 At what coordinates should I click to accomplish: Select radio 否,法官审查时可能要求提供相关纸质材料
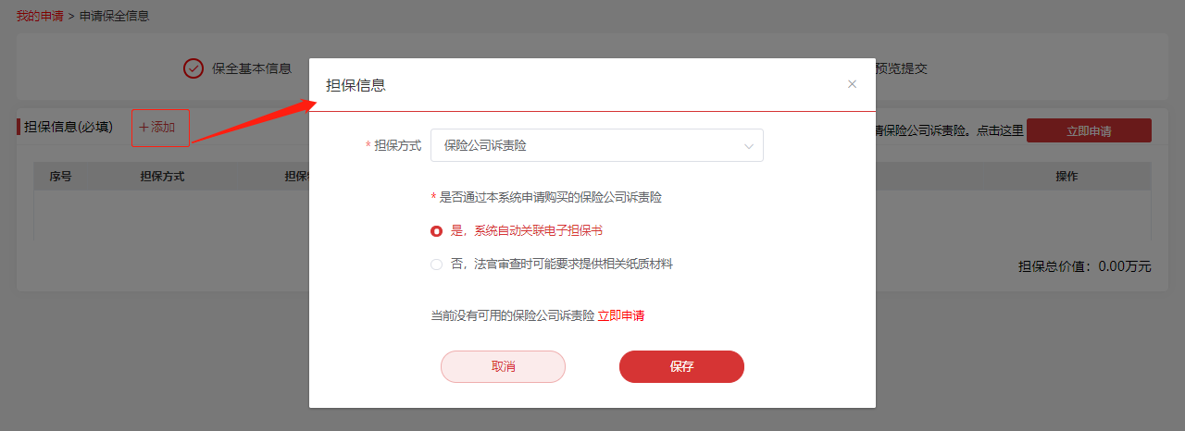click(x=437, y=265)
